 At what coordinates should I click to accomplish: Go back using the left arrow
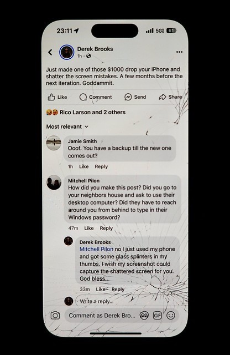pos(50,52)
